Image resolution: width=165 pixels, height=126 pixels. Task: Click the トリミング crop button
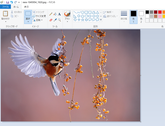(38, 12)
